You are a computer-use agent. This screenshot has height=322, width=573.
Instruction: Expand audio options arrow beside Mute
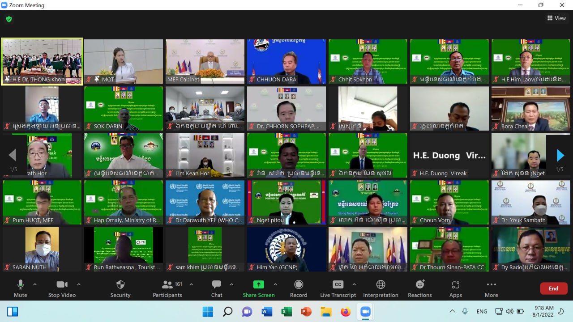(x=35, y=284)
